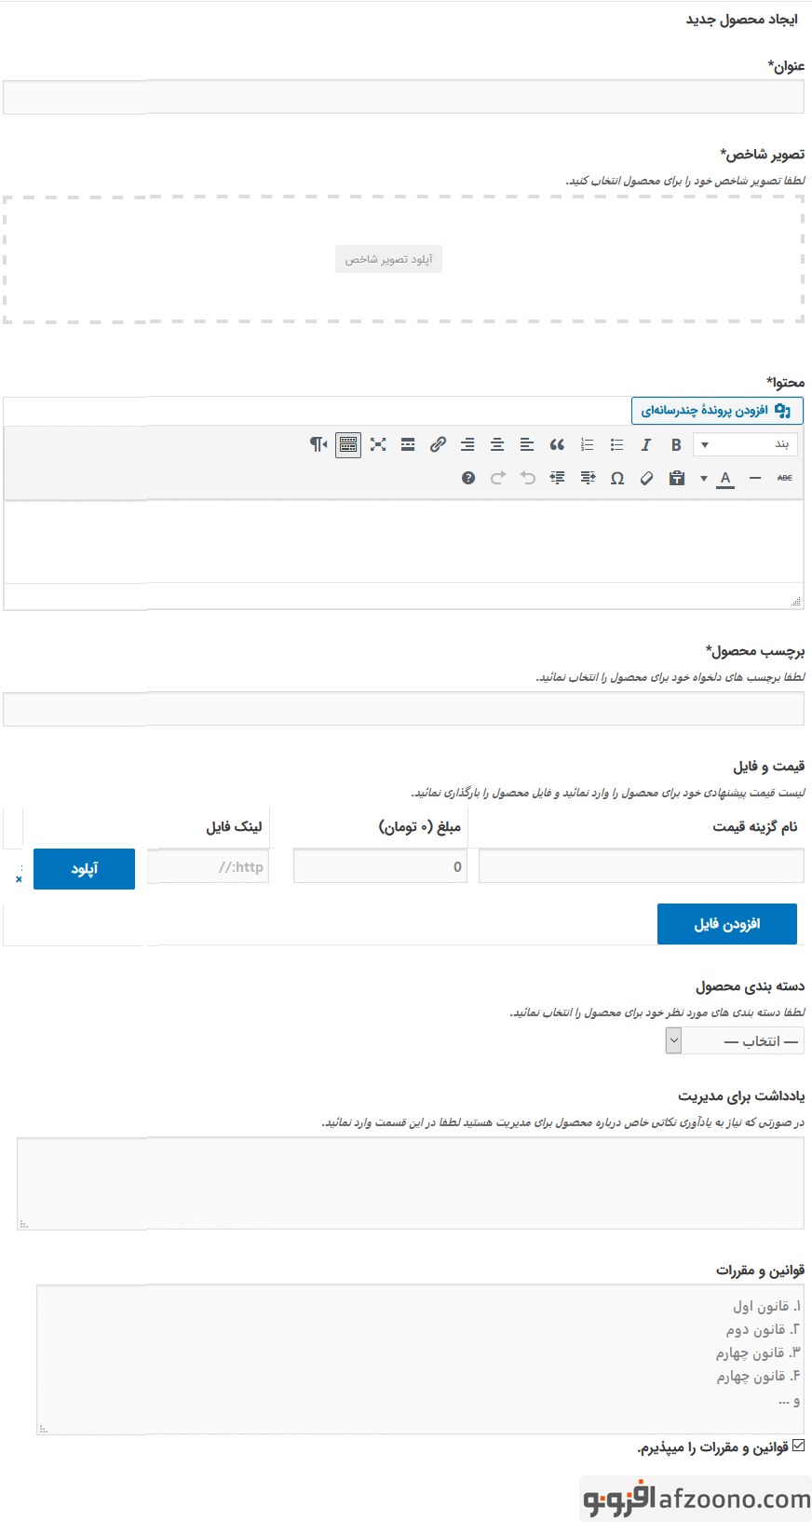Viewport: 812px width, 1522px height.
Task: Toggle right-to-left text direction button
Action: point(318,445)
